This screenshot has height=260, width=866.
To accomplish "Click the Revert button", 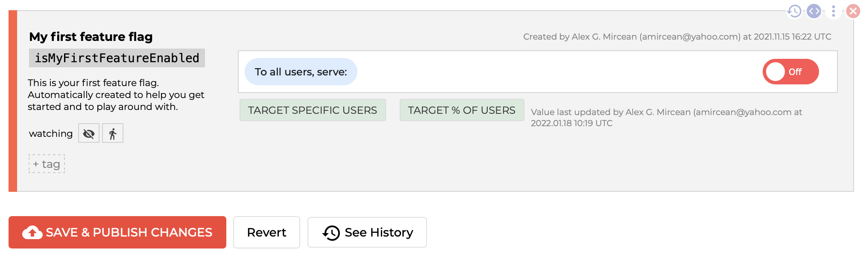I will [x=266, y=233].
